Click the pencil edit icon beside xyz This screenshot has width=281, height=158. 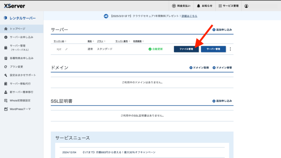[66, 49]
